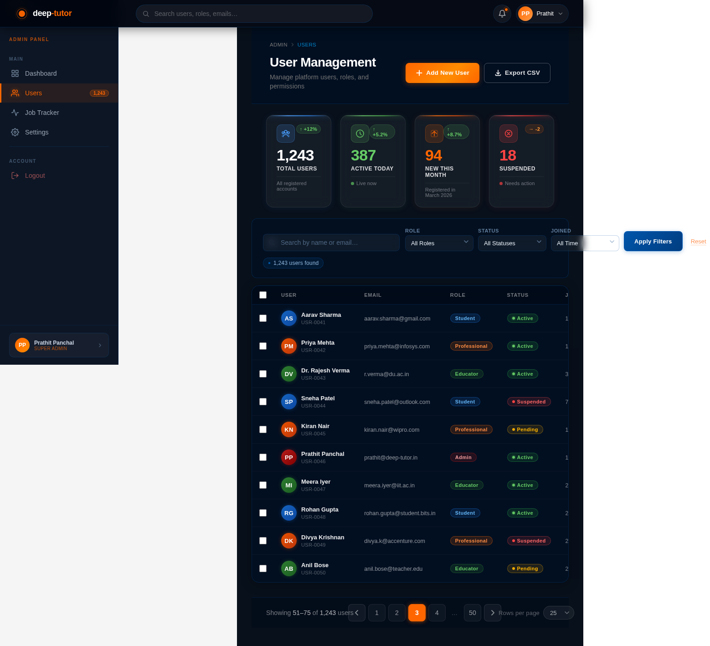Select the Anil Bose row checkbox
710x646 pixels.
click(x=263, y=568)
